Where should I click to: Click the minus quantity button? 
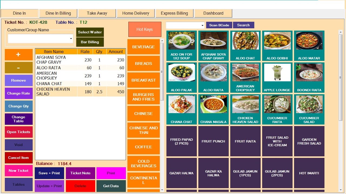(19, 68)
